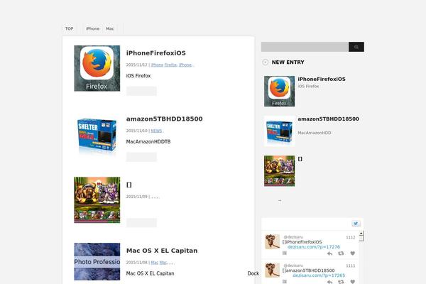Screen dimensions: 426x284
Task: Open SHELTER HDD box thumbnail in sidebar
Action: coord(279,131)
